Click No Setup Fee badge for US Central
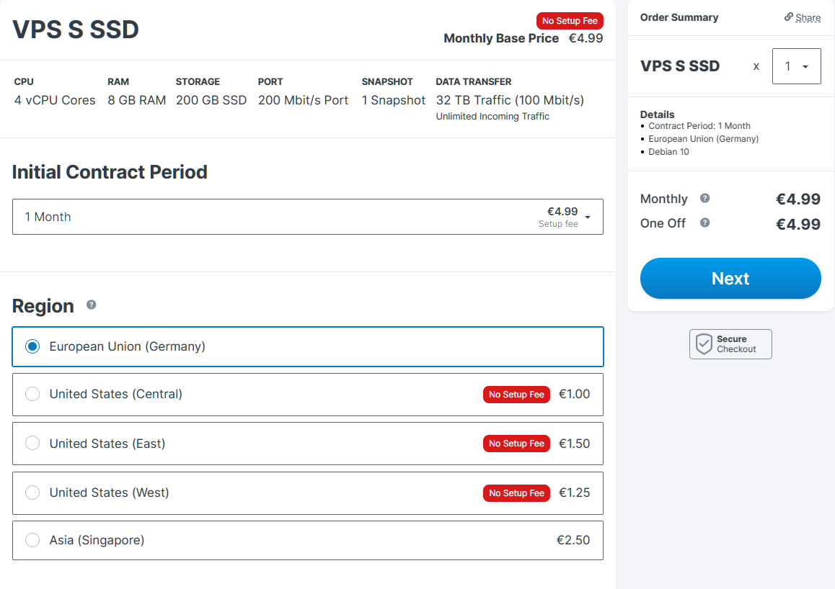 pos(516,395)
